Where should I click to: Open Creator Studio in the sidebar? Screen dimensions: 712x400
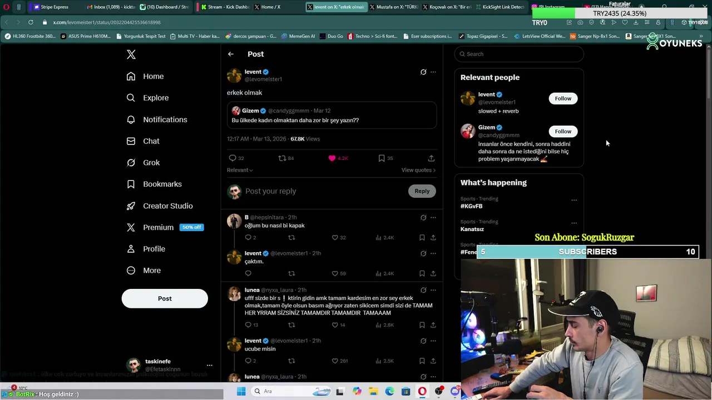click(x=160, y=206)
